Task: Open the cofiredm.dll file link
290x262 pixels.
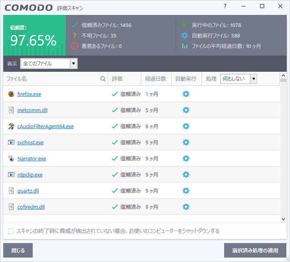Action: click(x=31, y=207)
